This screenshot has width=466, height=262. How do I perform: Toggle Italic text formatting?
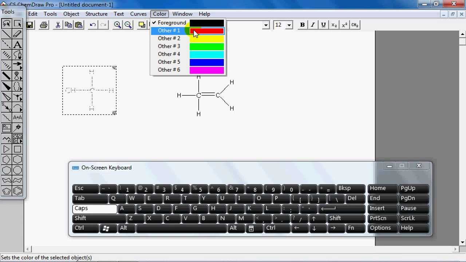click(x=313, y=25)
